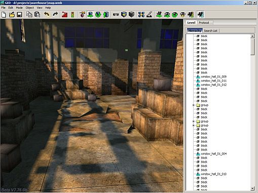Click the hierarchy vertical scrollbar thumb
The image size is (258, 193).
point(252,47)
